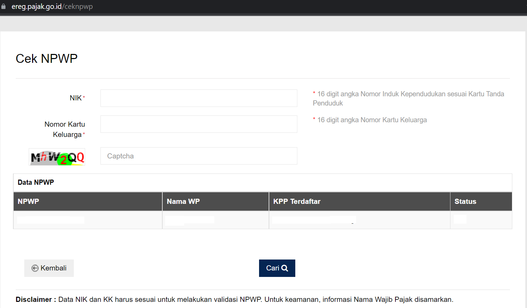
Task: Click the NPWP column header
Action: click(28, 201)
